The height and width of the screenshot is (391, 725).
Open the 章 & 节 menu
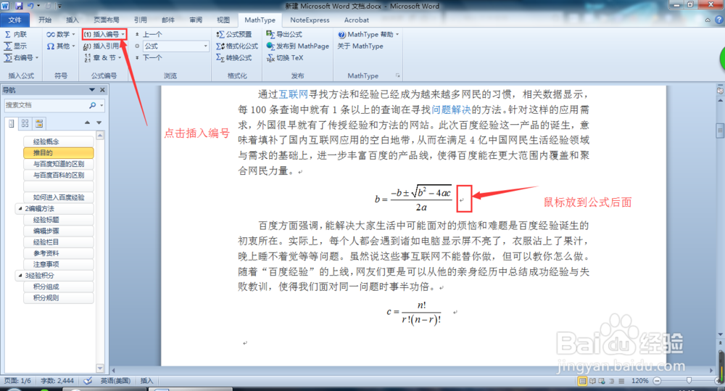[103, 57]
